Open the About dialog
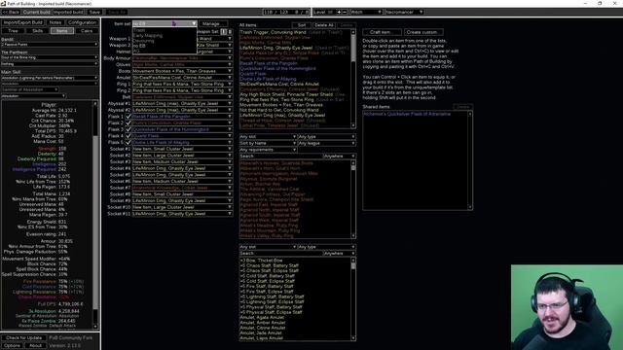 [35, 345]
